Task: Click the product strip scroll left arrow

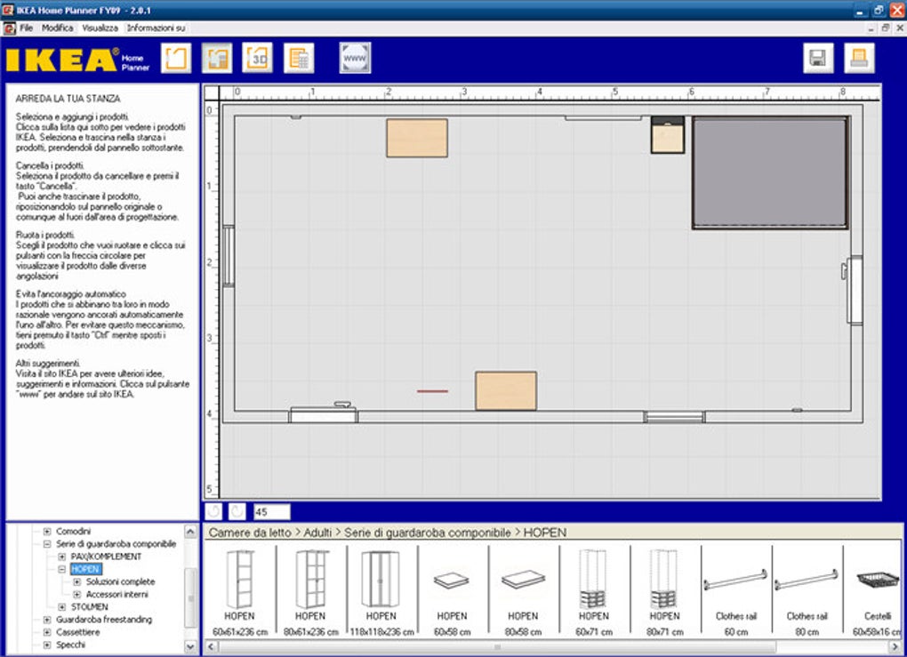Action: (211, 646)
